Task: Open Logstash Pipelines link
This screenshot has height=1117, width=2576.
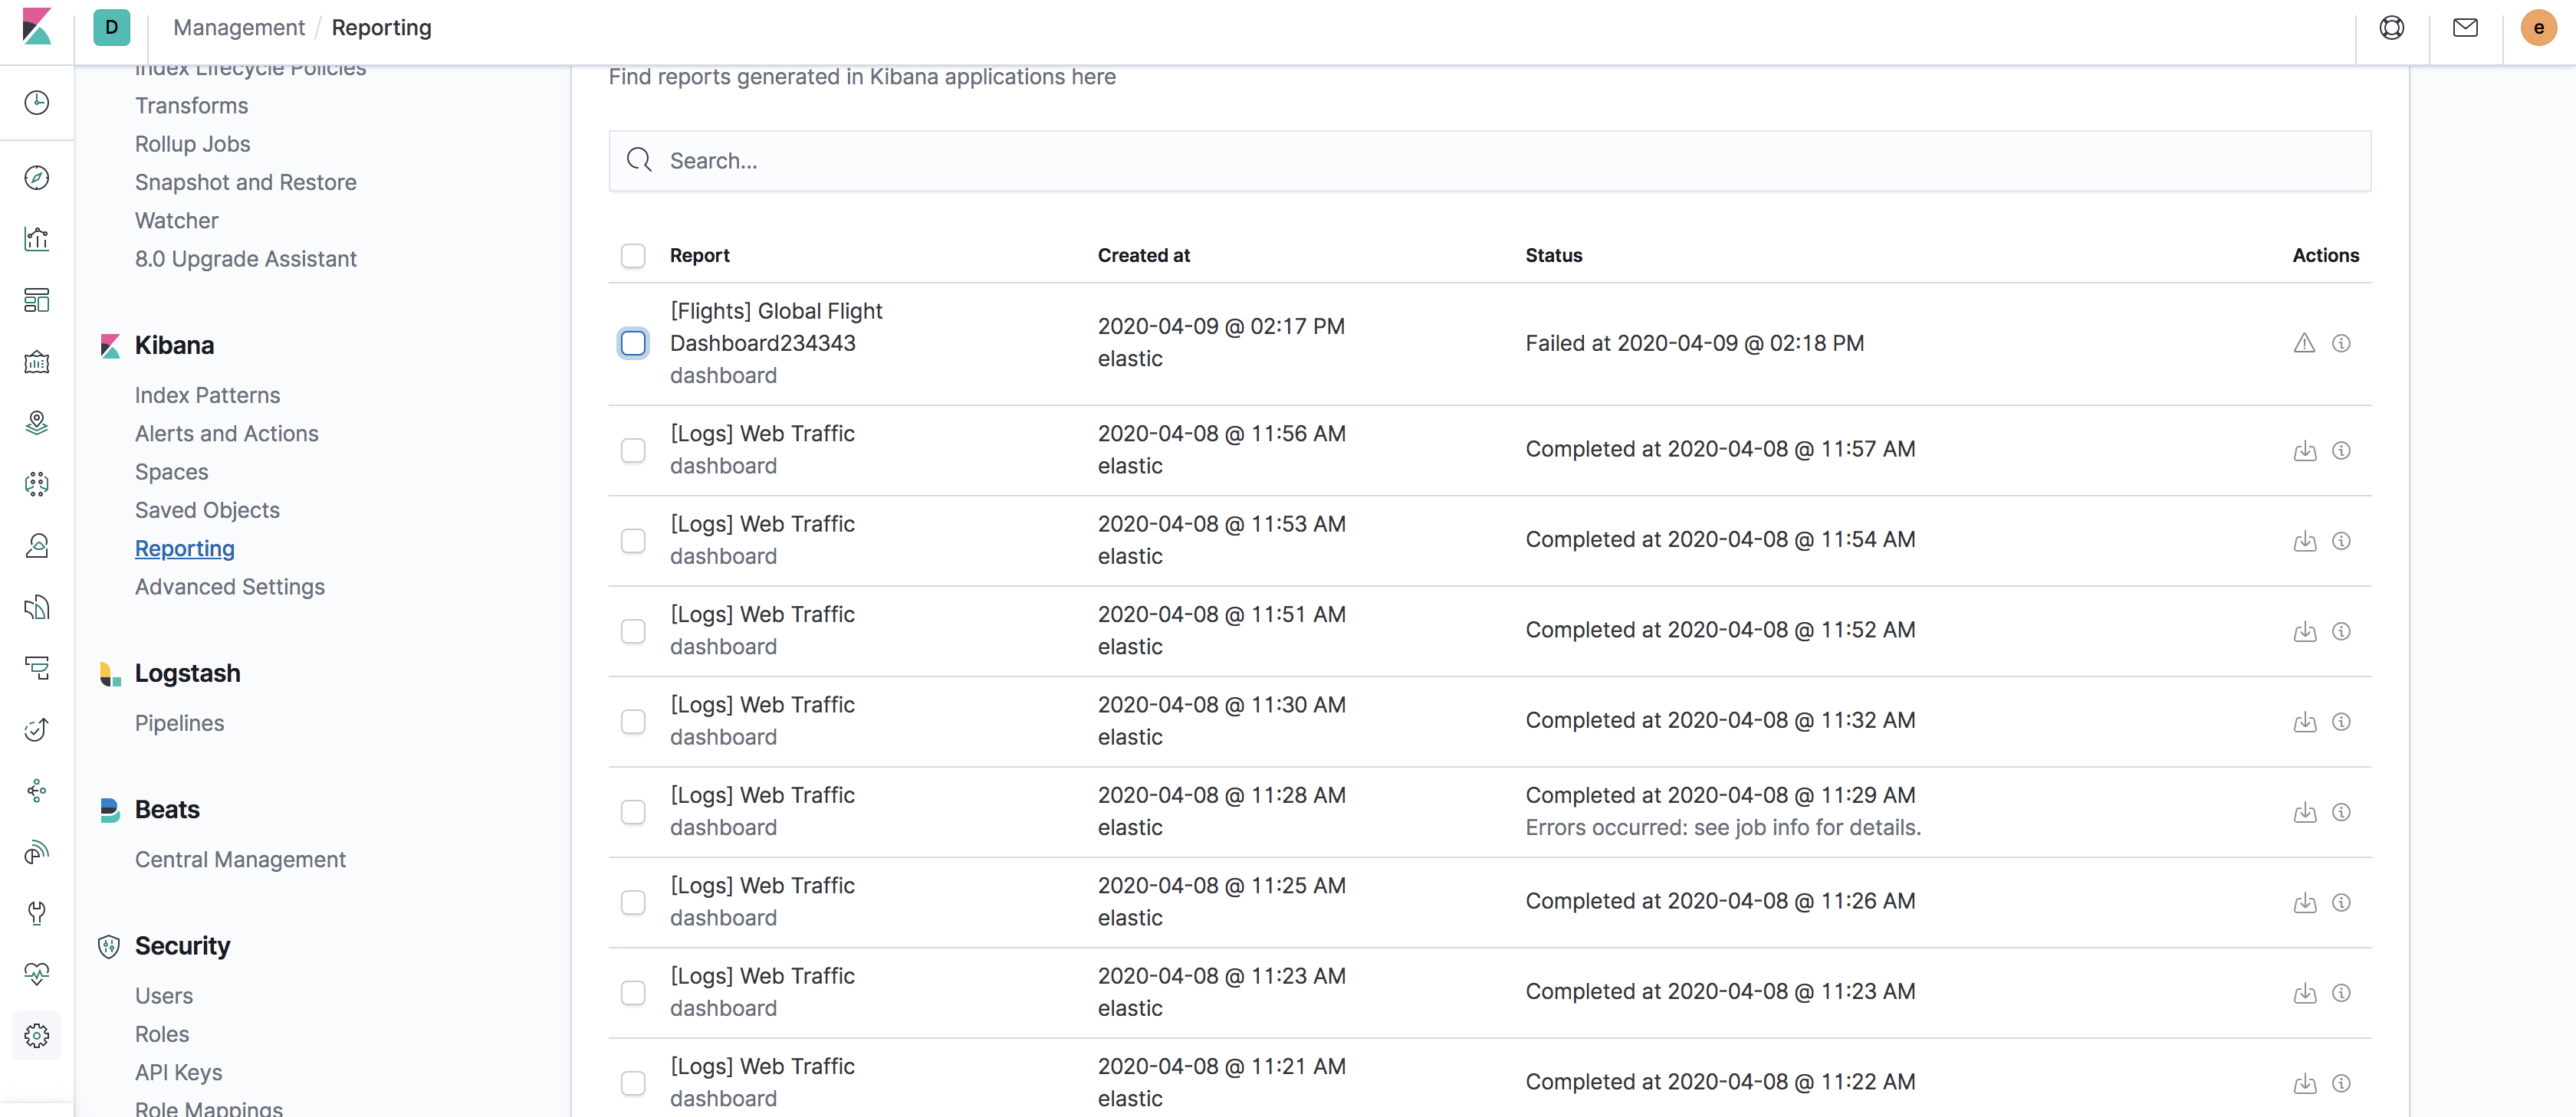Action: pyautogui.click(x=180, y=723)
